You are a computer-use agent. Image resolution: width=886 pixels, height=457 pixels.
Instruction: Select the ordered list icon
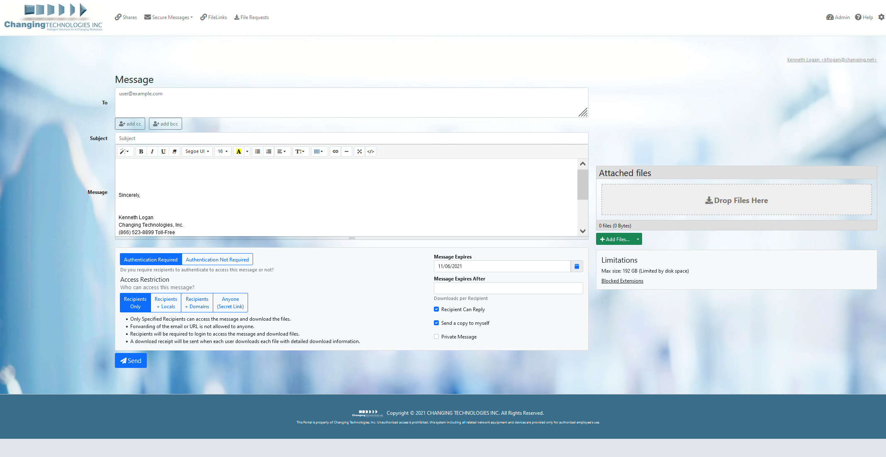tap(269, 151)
